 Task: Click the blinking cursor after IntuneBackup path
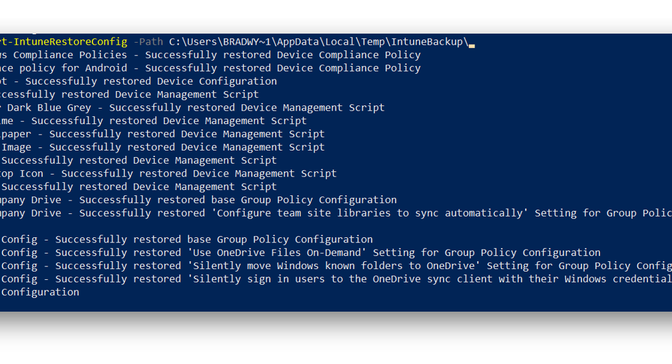click(471, 45)
